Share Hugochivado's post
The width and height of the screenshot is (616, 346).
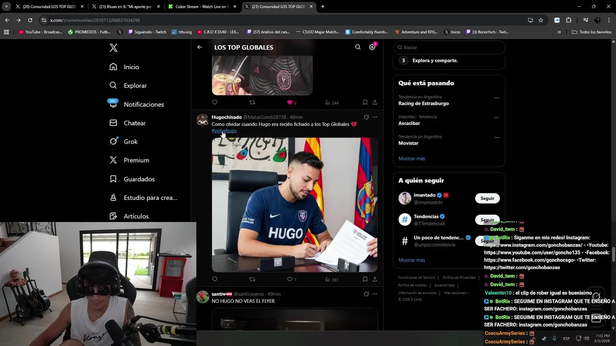(x=375, y=279)
